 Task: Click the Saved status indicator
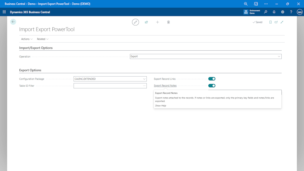pos(257,22)
